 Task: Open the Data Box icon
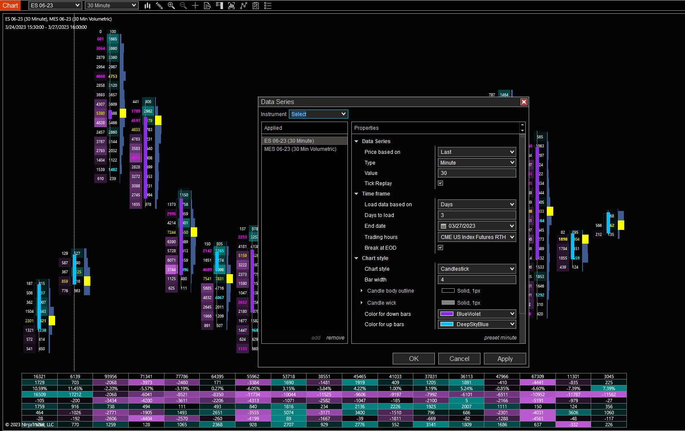[x=207, y=6]
